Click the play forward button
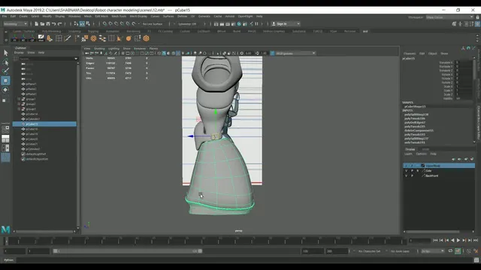Viewport: 481px width, 270px height. pyautogui.click(x=458, y=241)
